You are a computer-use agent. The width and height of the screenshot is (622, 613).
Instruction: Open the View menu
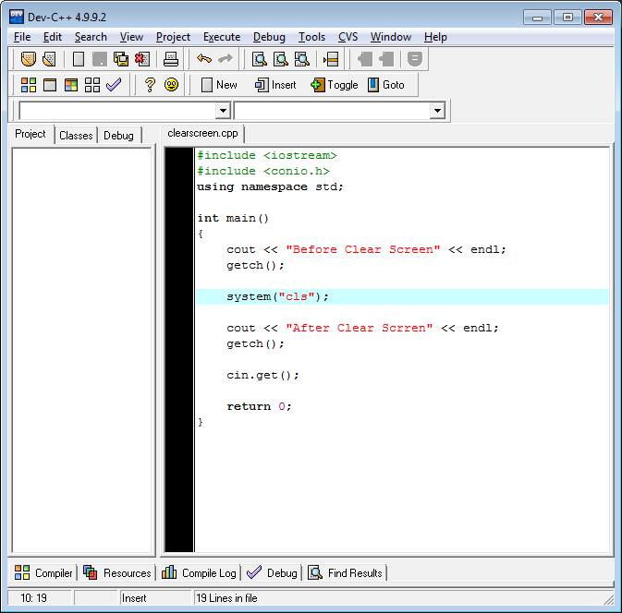point(131,37)
